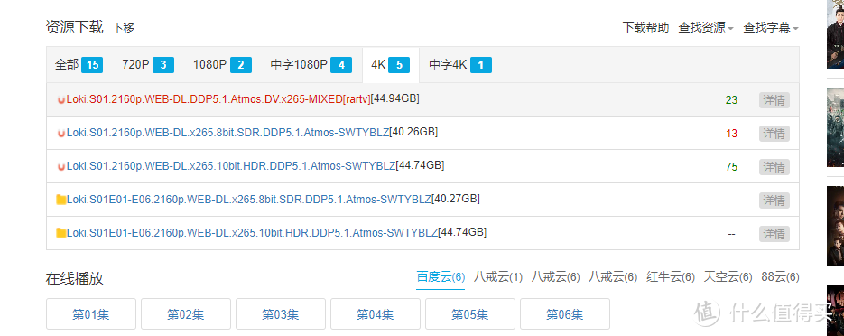Open the 下载帮助 link
This screenshot has width=844, height=336.
[646, 27]
